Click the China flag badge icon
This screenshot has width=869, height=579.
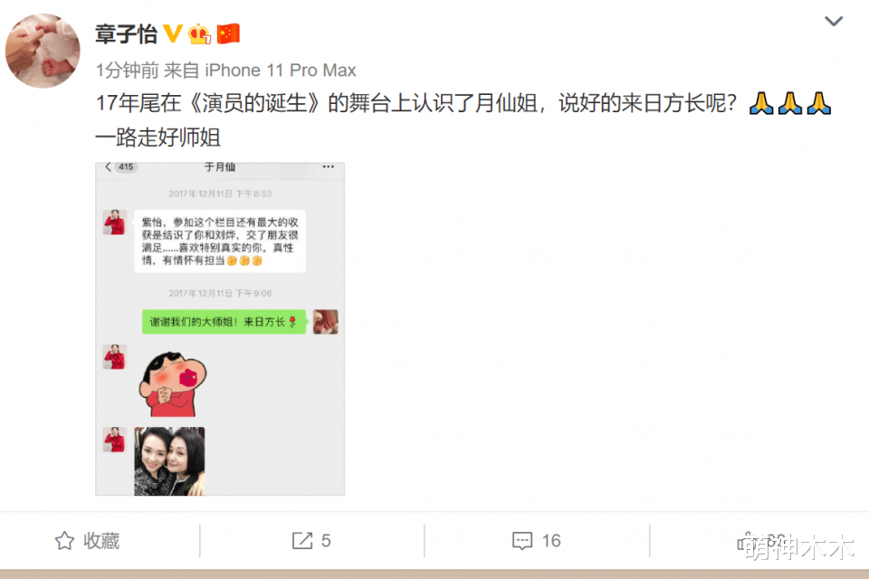pos(228,33)
